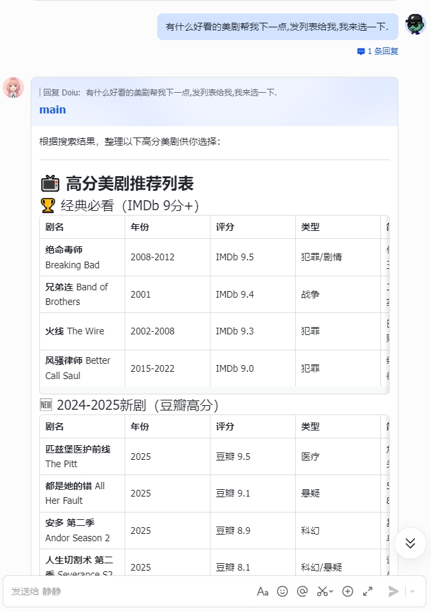Jump to latest messages double-chevron button
This screenshot has width=431, height=612.
click(410, 543)
